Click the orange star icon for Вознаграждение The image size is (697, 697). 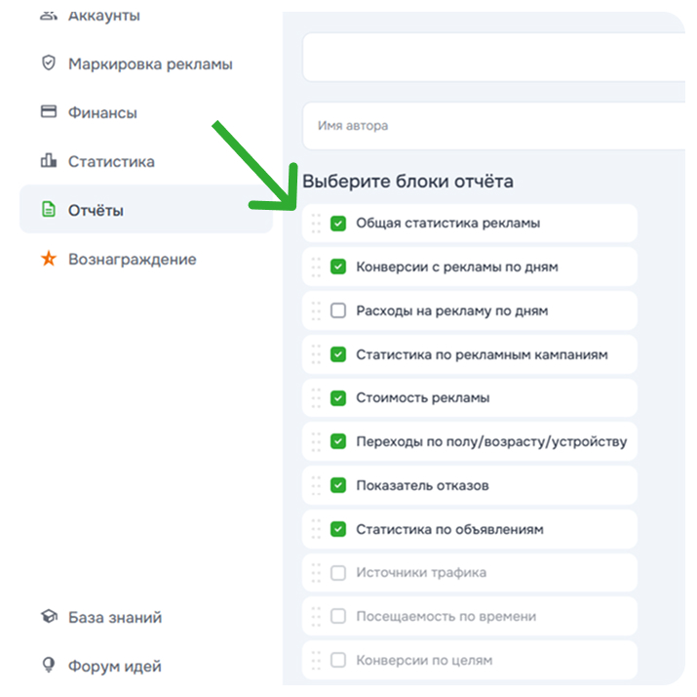(x=48, y=259)
